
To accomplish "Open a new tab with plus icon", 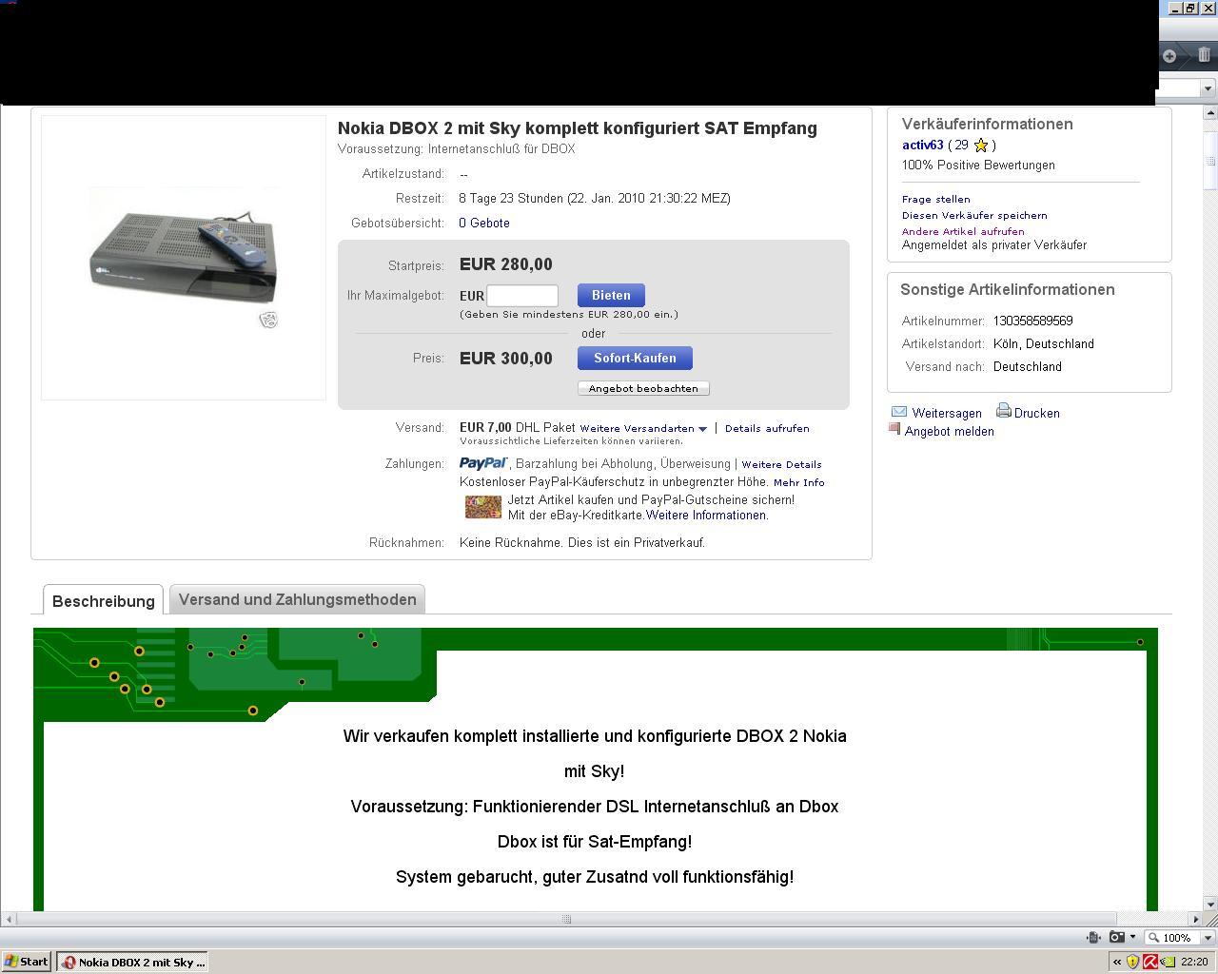I will [1169, 56].
